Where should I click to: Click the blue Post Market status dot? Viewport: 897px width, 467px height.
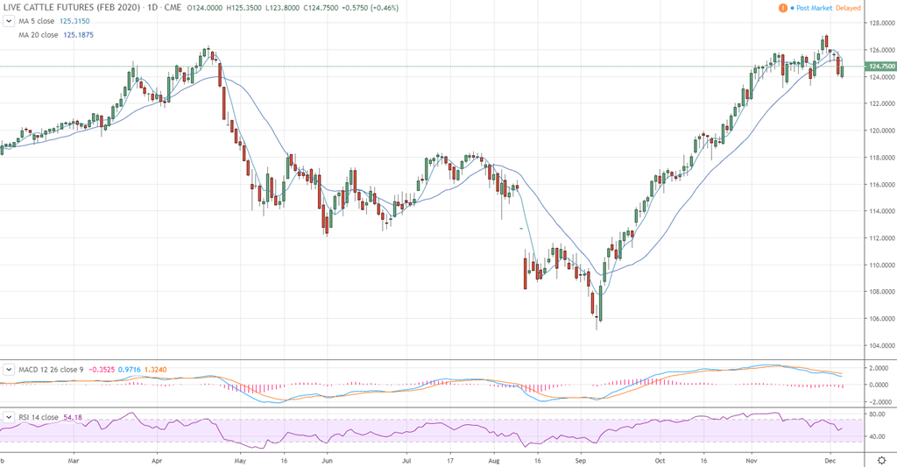[x=793, y=8]
